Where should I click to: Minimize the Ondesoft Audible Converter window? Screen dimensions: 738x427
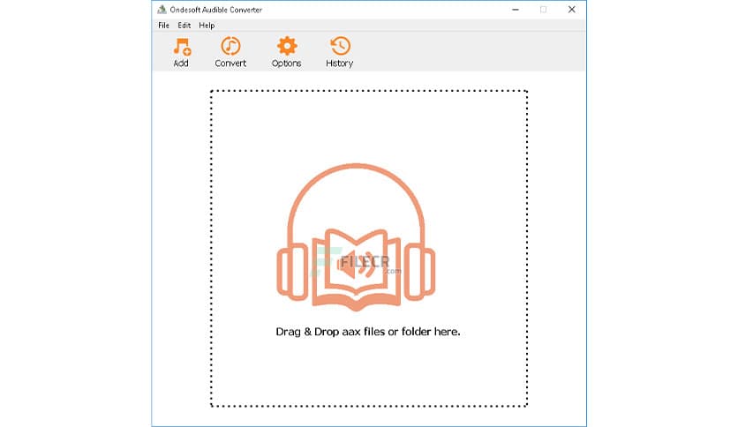tap(516, 10)
